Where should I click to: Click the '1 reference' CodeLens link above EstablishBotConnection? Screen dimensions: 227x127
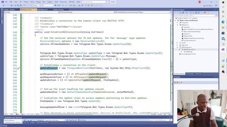[39, 30]
